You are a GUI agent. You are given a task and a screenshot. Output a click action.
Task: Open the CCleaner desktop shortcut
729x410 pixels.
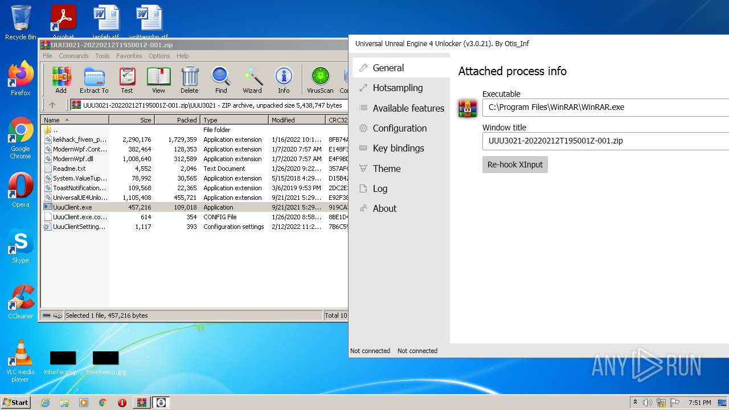(x=21, y=302)
